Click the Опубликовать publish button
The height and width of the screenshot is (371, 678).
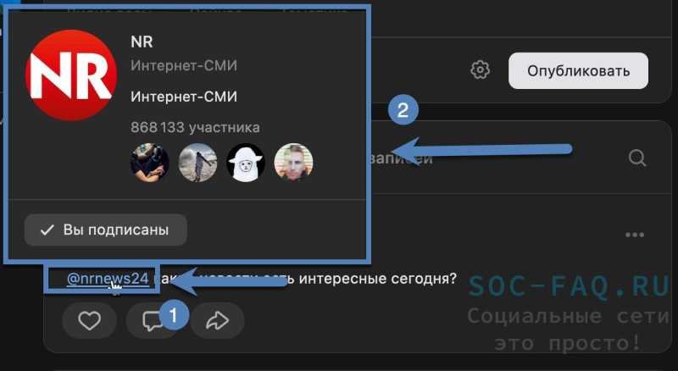click(x=578, y=71)
